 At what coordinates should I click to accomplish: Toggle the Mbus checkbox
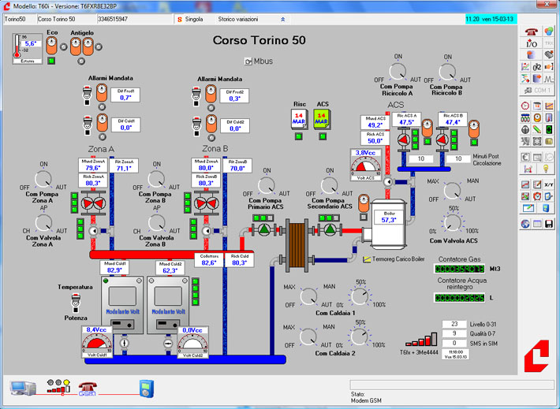[x=248, y=61]
